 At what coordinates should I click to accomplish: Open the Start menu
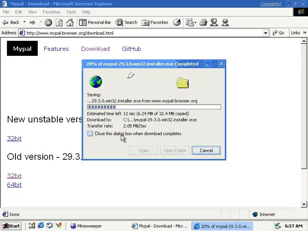[11, 226]
